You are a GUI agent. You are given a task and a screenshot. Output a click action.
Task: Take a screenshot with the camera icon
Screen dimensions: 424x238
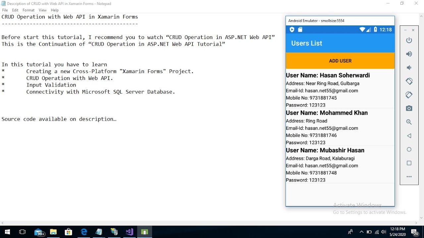409,108
